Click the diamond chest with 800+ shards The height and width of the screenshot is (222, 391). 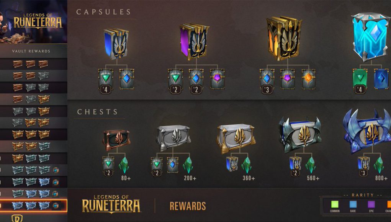[x=367, y=131]
